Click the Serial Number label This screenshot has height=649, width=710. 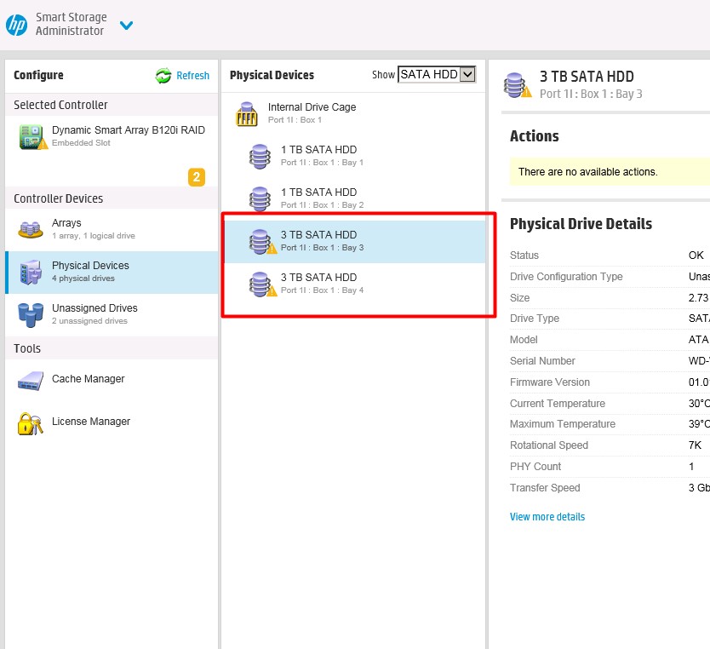(x=542, y=361)
